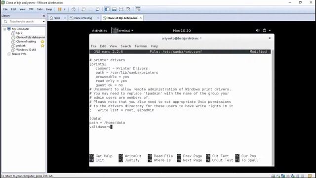Open the VM menu
The height and width of the screenshot is (178, 316).
point(31,9)
